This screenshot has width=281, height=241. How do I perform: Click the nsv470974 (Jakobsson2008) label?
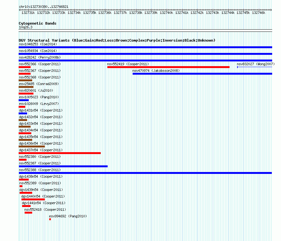click(156, 71)
